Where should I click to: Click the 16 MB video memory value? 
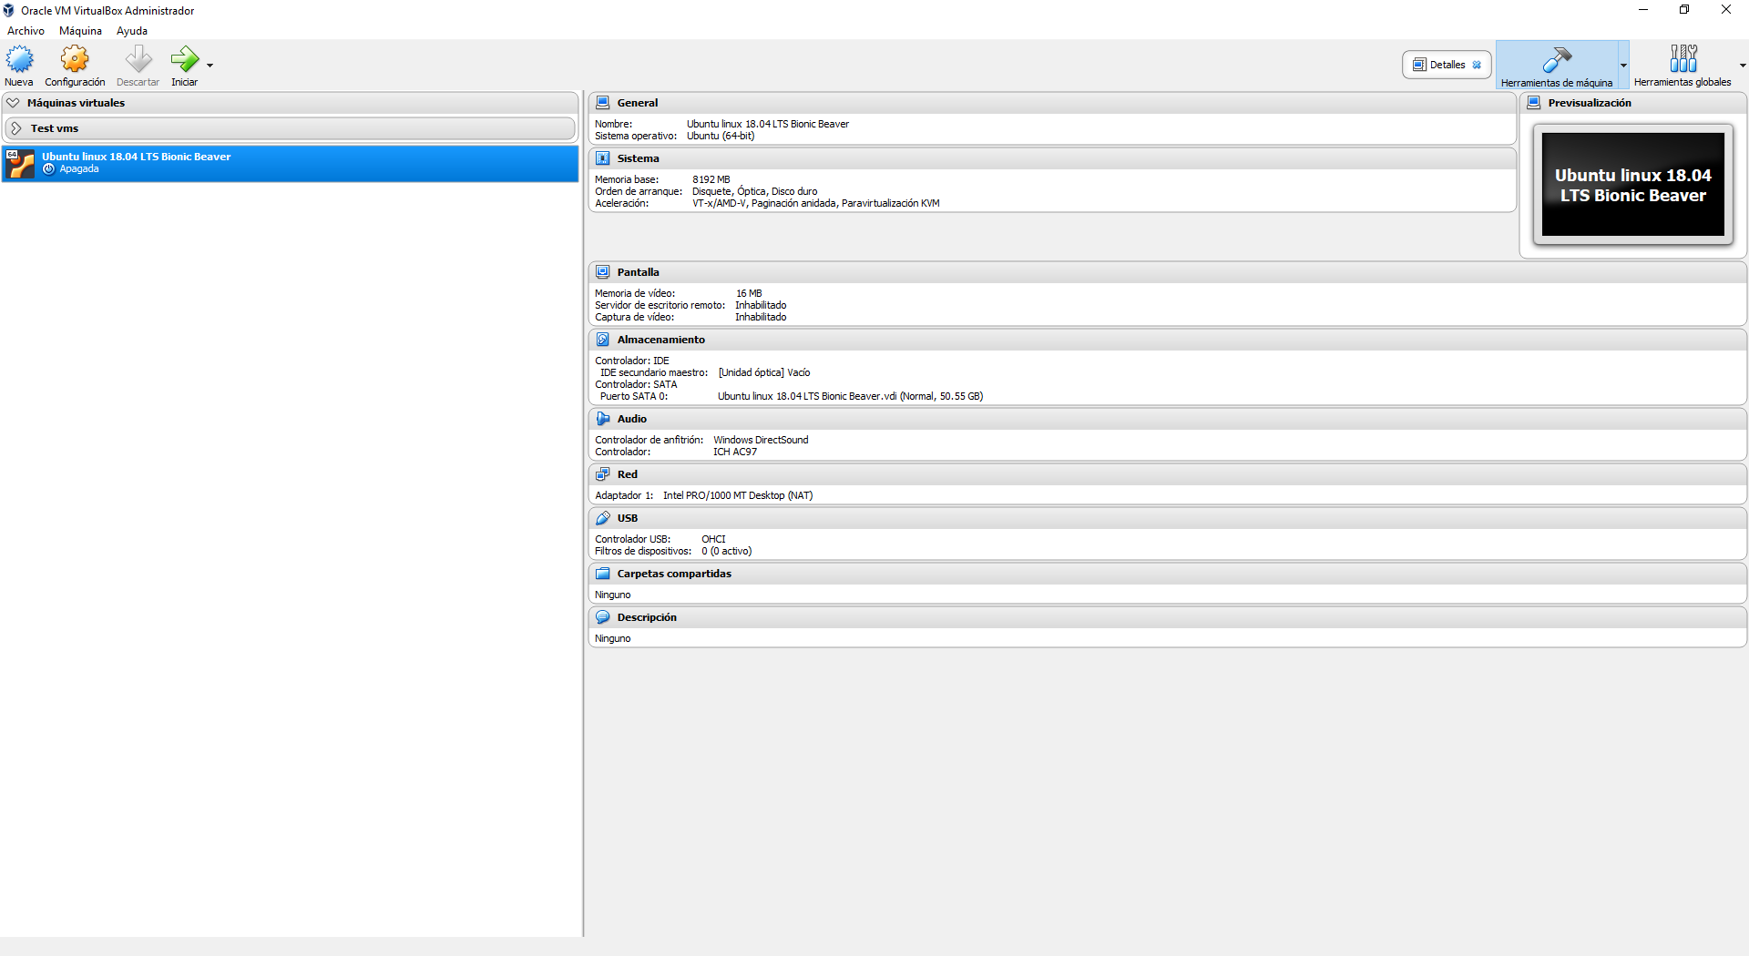click(x=749, y=294)
